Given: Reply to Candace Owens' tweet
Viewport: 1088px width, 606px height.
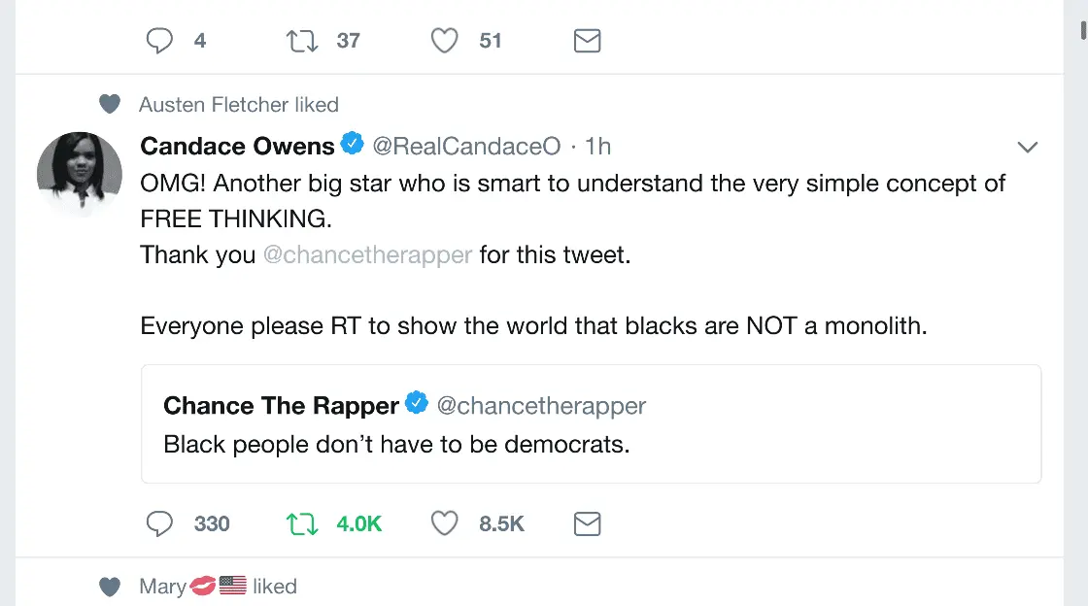Looking at the screenshot, I should pos(159,524).
